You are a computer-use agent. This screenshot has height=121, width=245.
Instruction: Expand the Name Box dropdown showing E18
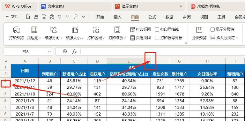[x=49, y=52]
